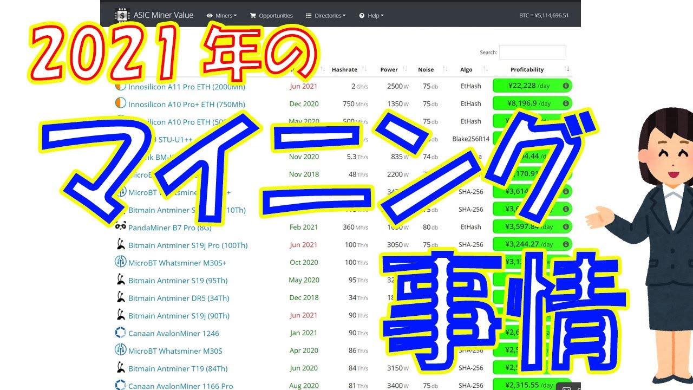Open Canaan AvalonMiner 1166 Pro link
The width and height of the screenshot is (693, 390).
[180, 386]
